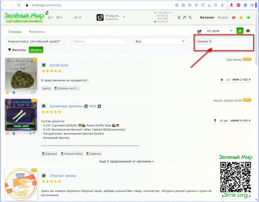Open 'Ещё 5 предложений от магазина' link
The width and height of the screenshot is (259, 202).
(x=127, y=161)
